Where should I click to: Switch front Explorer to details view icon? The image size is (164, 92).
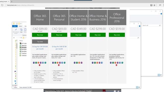click(137, 87)
